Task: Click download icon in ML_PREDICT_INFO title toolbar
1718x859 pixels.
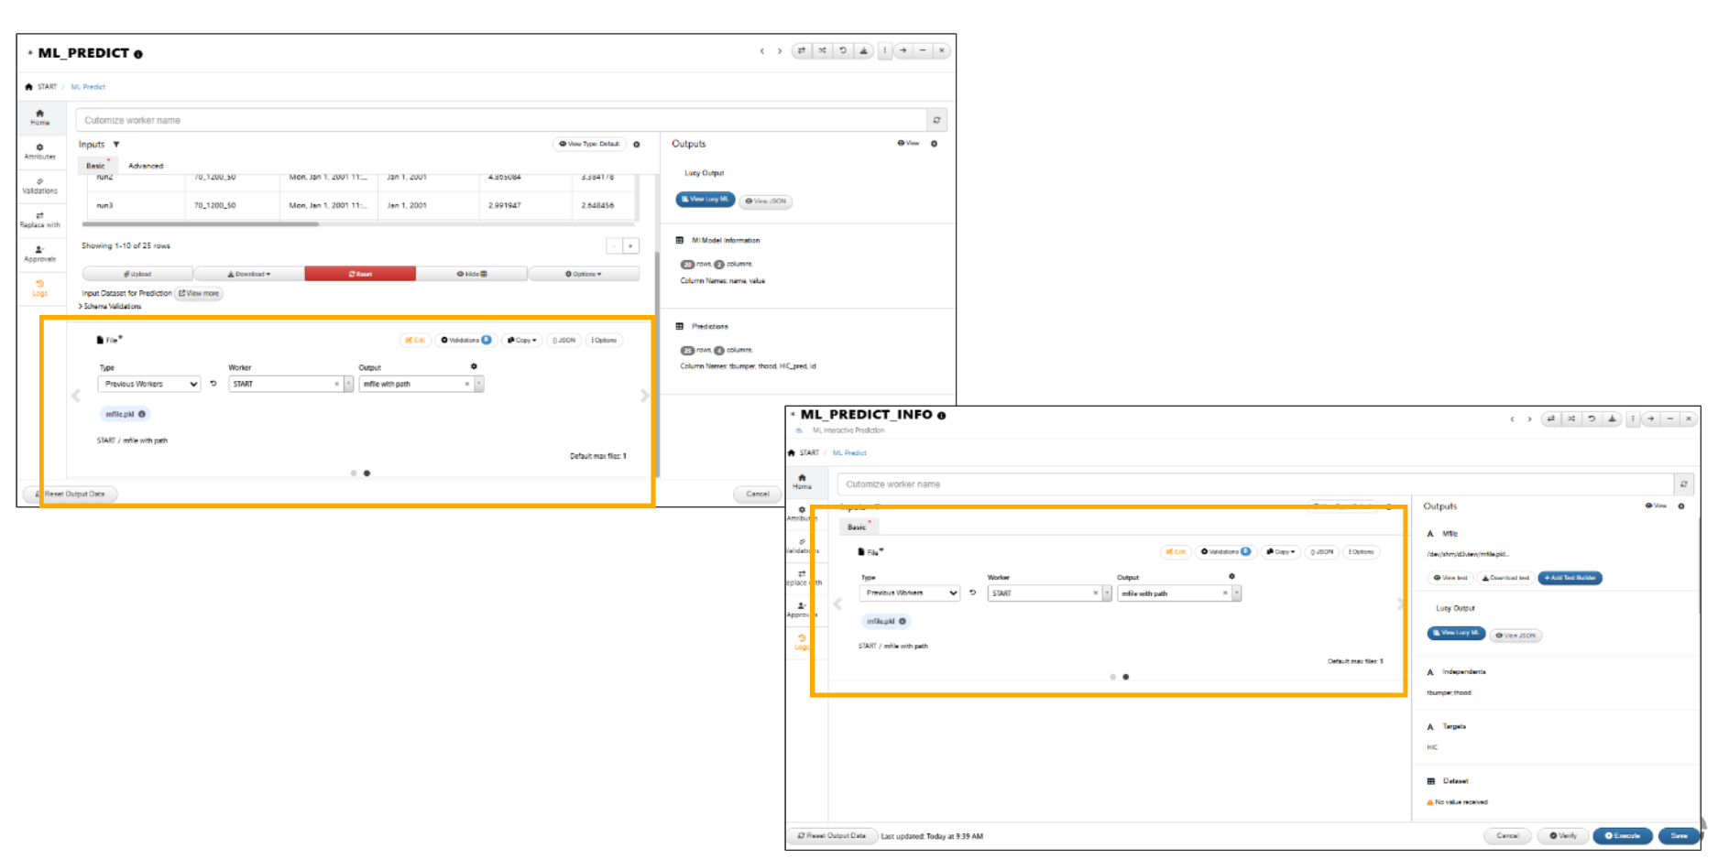Action: [1612, 419]
